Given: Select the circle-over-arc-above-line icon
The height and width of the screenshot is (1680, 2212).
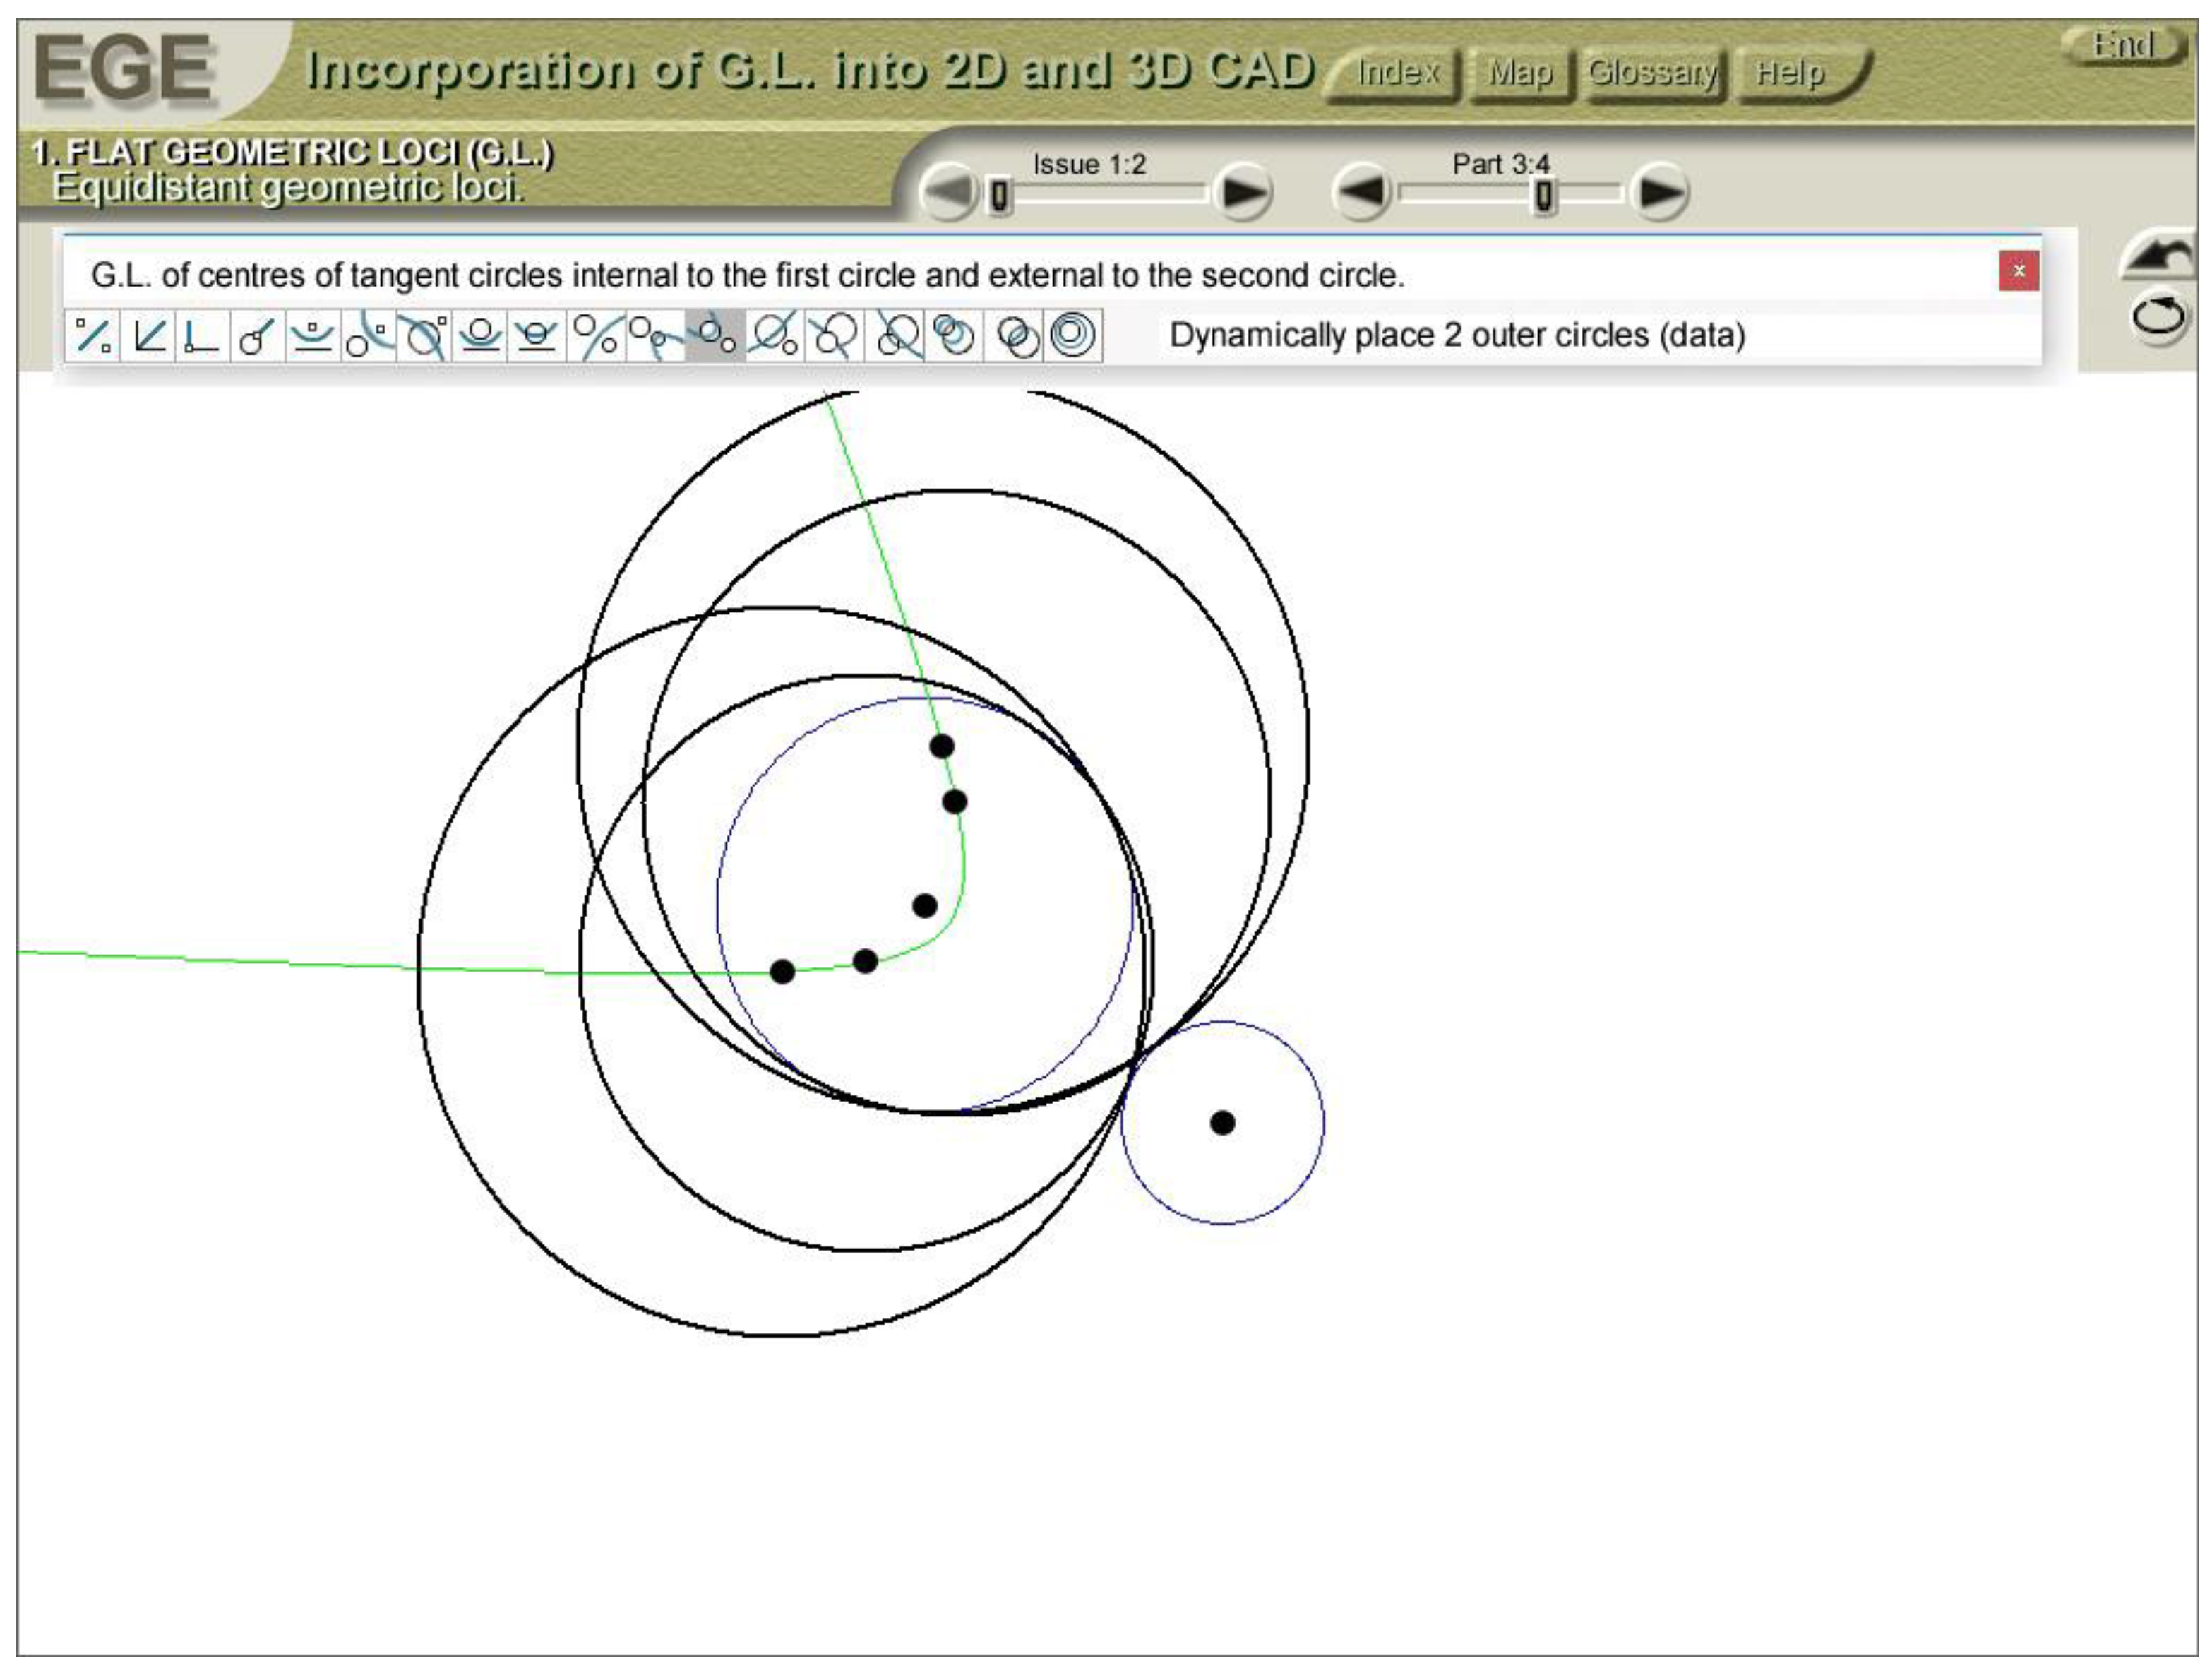Looking at the screenshot, I should click(480, 335).
